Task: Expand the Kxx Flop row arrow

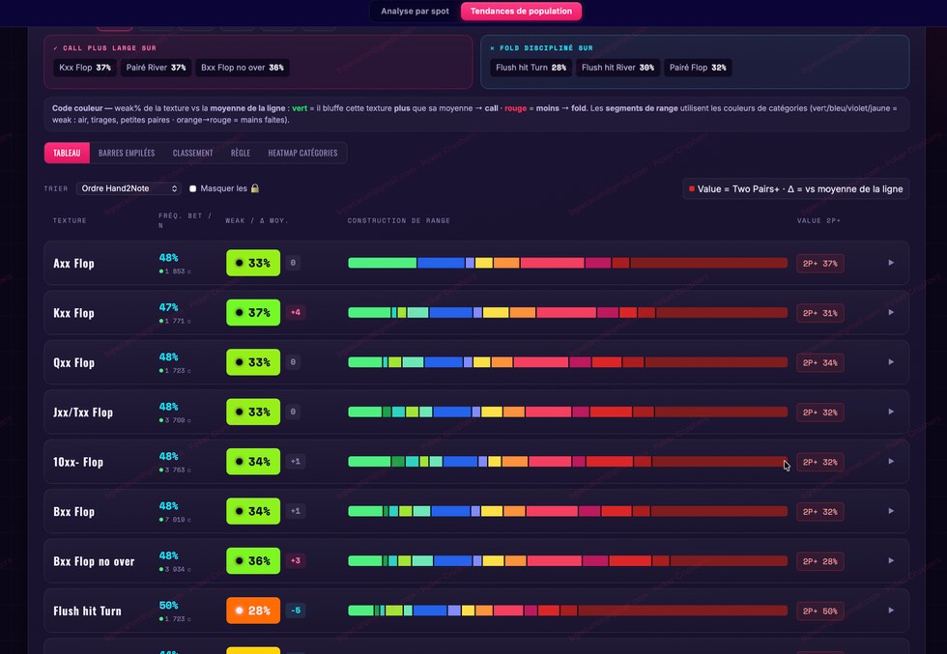Action: click(891, 312)
